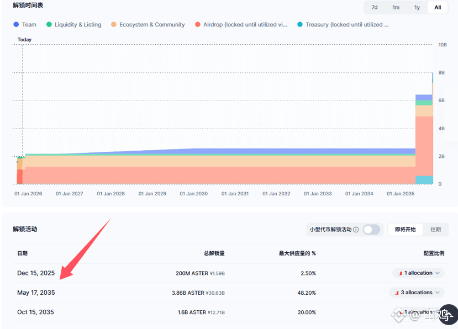Select the All time range tab
The image size is (458, 329).
tap(438, 7)
